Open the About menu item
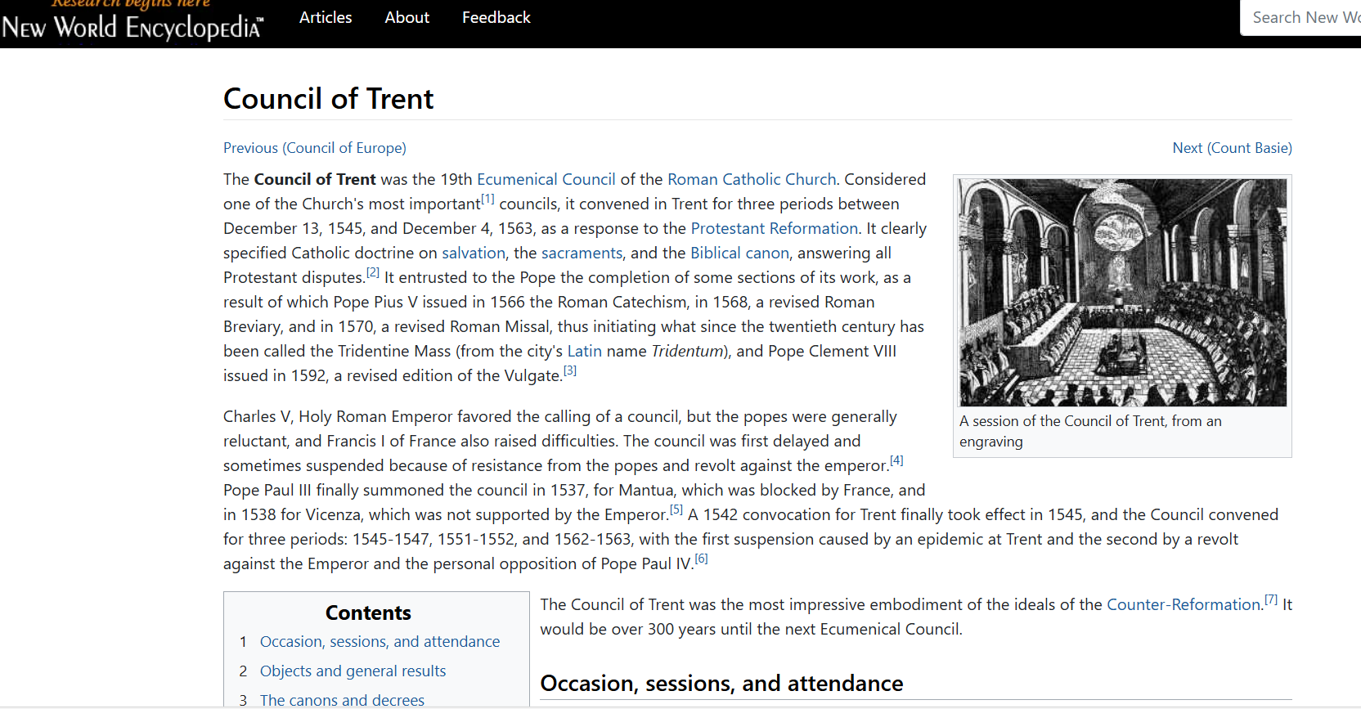This screenshot has height=709, width=1361. pos(407,17)
